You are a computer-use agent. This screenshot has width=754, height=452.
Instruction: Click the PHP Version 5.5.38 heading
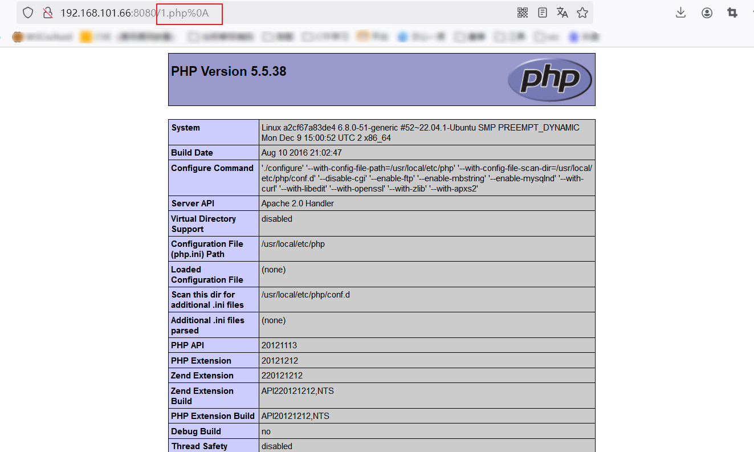[229, 72]
